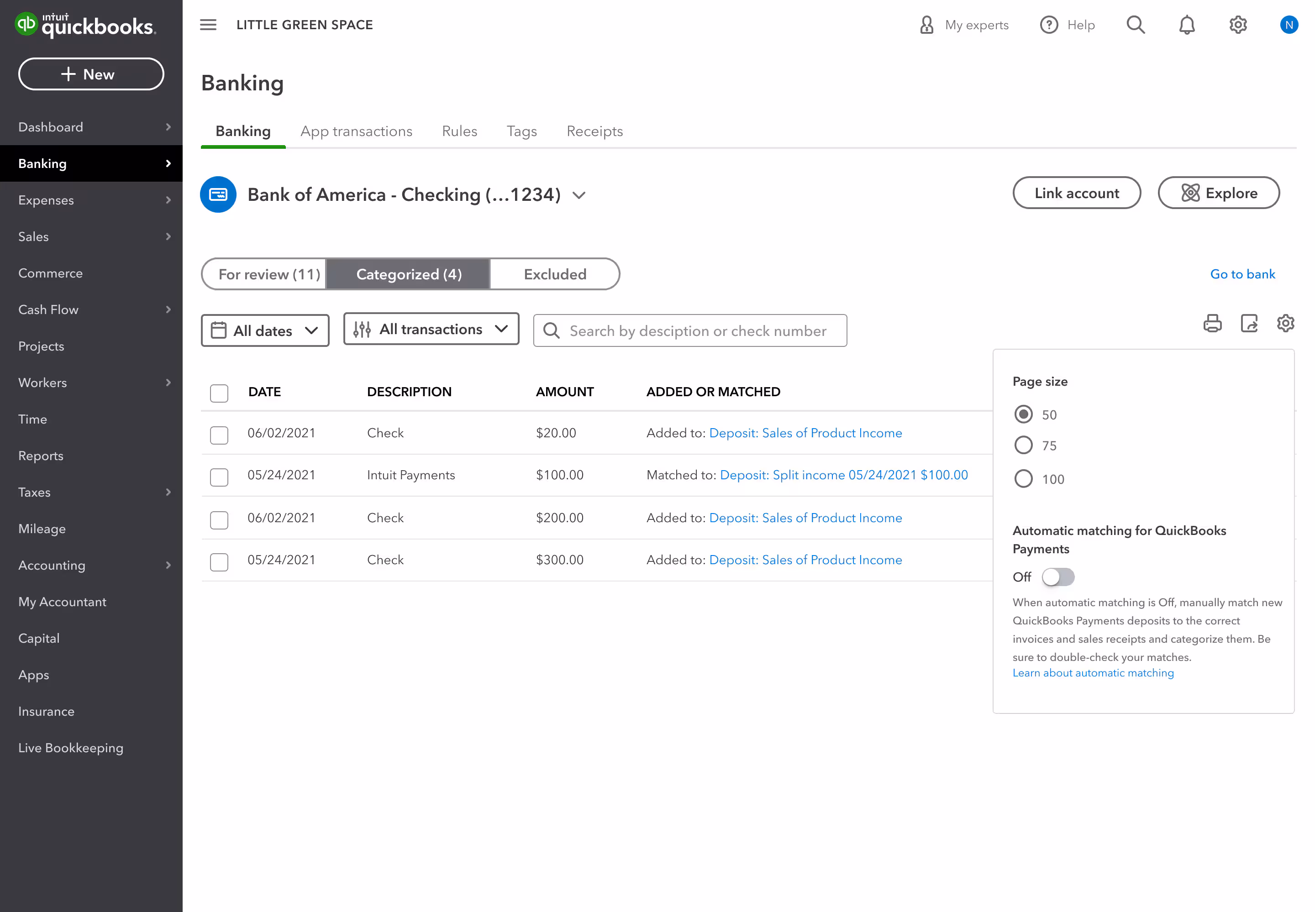Click the Explore button
Viewport: 1315px width, 912px height.
1218,193
